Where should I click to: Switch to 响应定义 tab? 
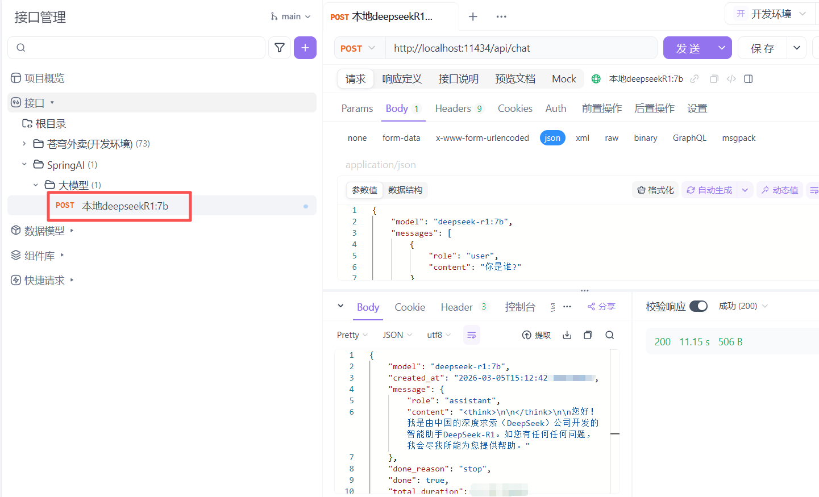402,79
